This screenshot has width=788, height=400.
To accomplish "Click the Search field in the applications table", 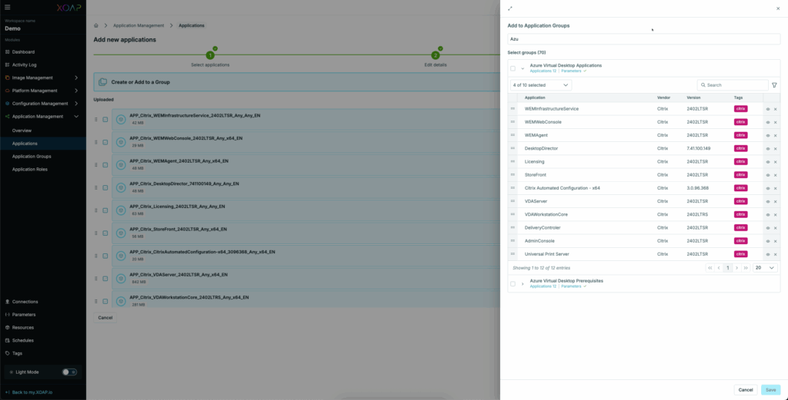I will coord(735,85).
